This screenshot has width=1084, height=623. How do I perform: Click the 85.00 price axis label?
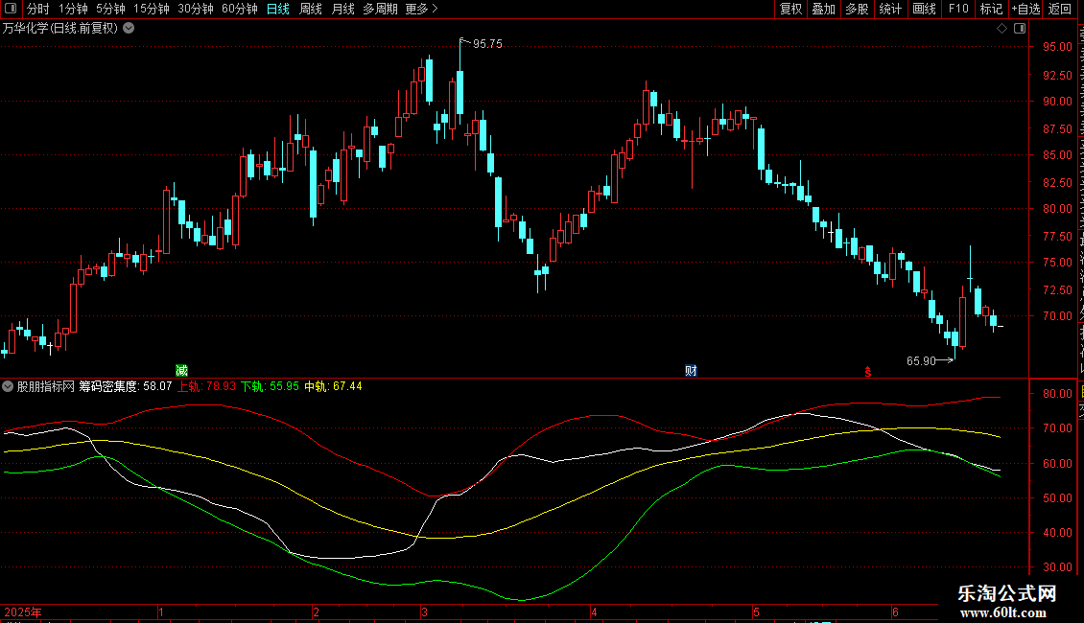tap(1058, 154)
